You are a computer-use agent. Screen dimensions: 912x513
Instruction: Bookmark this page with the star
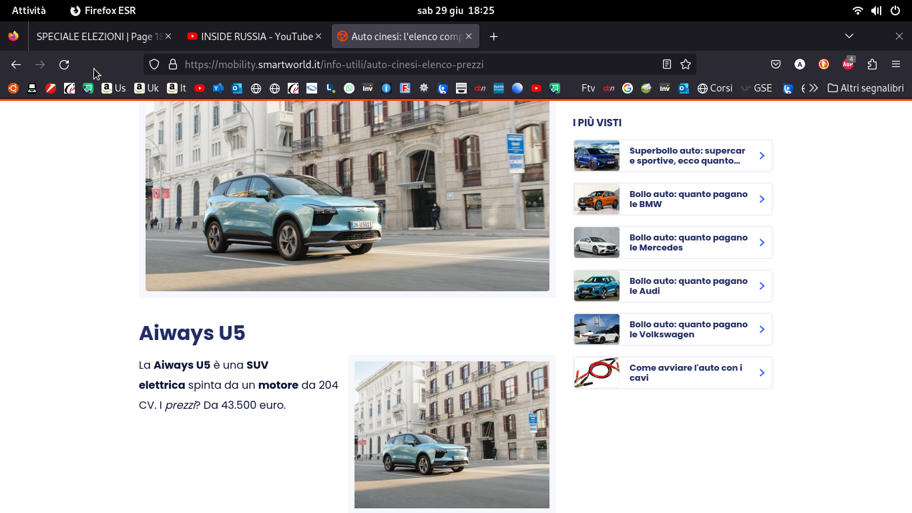(x=685, y=64)
